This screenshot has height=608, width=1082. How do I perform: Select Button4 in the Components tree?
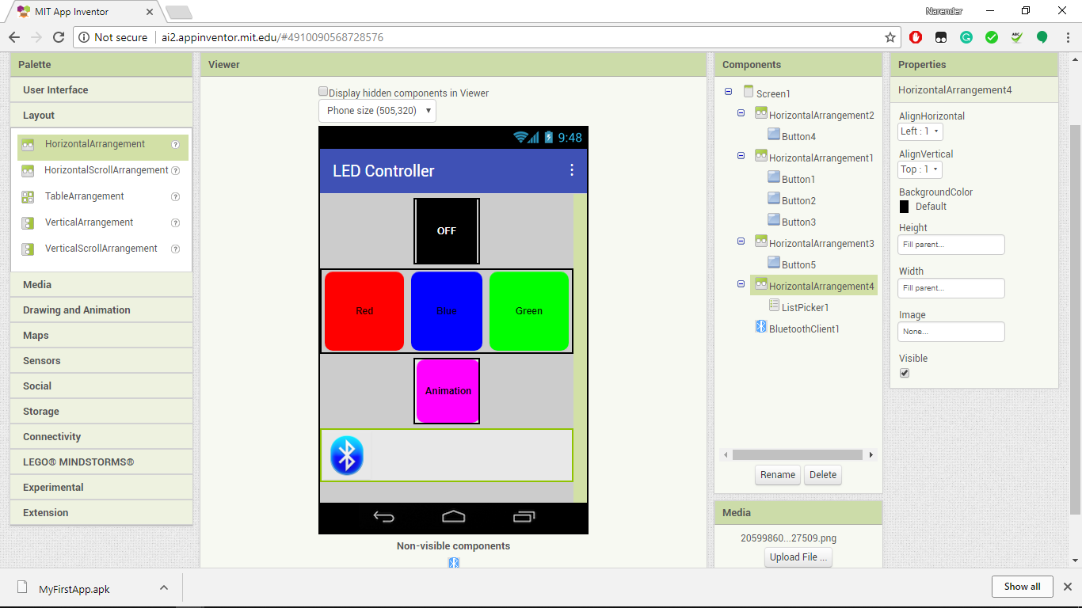[x=798, y=136]
